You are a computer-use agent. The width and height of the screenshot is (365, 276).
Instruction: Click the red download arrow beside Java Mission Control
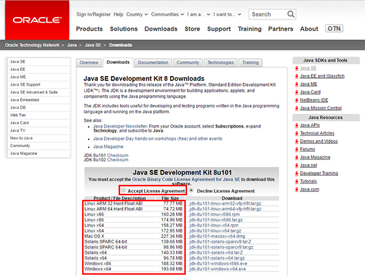pyautogui.click(x=297, y=108)
